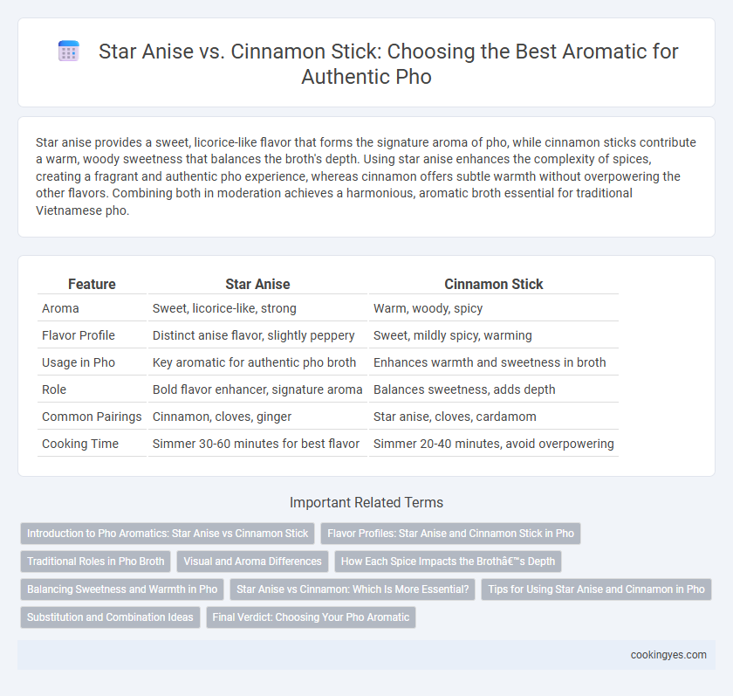Select Balancing Sweetness and Warmth in Pho

(122, 589)
